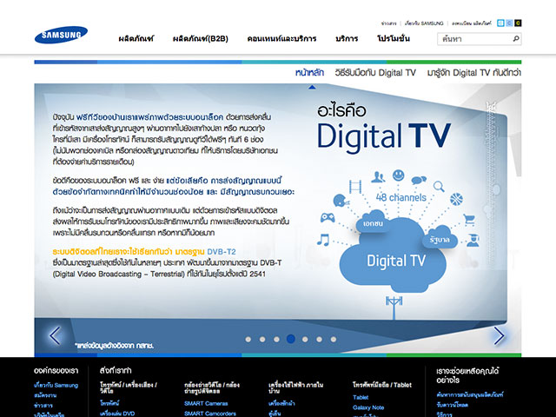Open the SMART Cameras footer link
Viewport: 556px width, 417px height.
click(x=205, y=404)
